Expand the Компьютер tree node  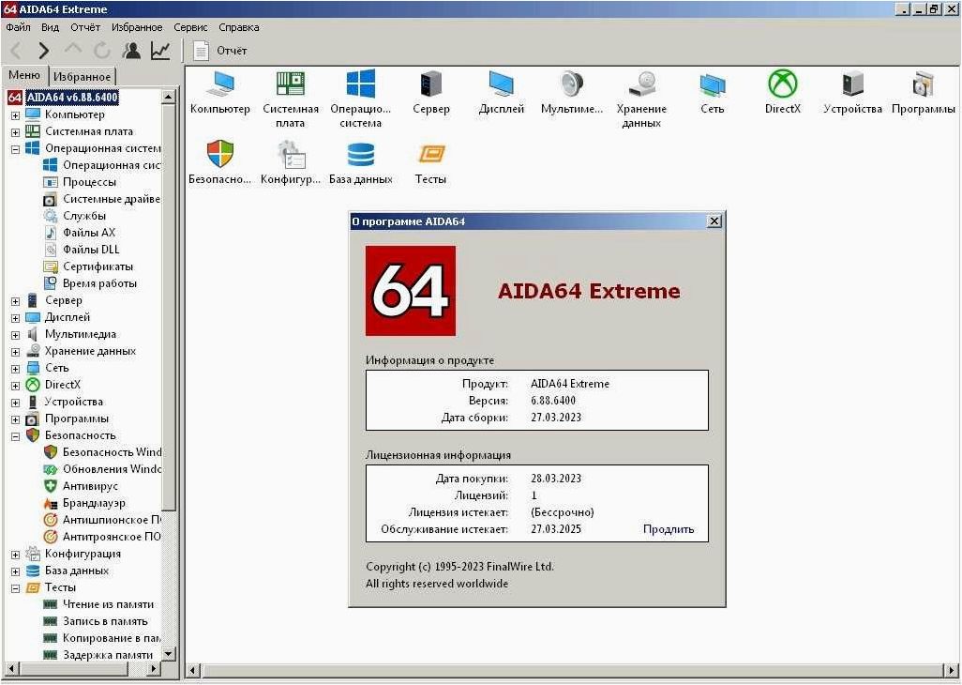click(15, 114)
